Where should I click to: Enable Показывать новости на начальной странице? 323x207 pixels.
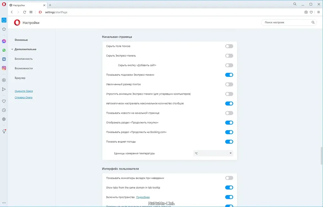(x=229, y=113)
